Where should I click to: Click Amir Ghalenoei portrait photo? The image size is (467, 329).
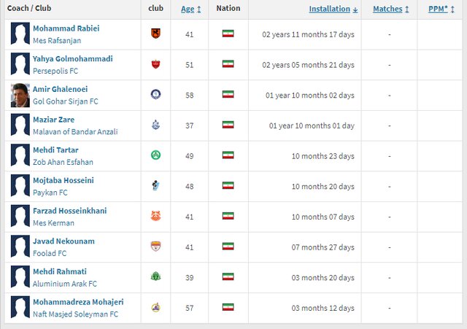[x=20, y=95]
